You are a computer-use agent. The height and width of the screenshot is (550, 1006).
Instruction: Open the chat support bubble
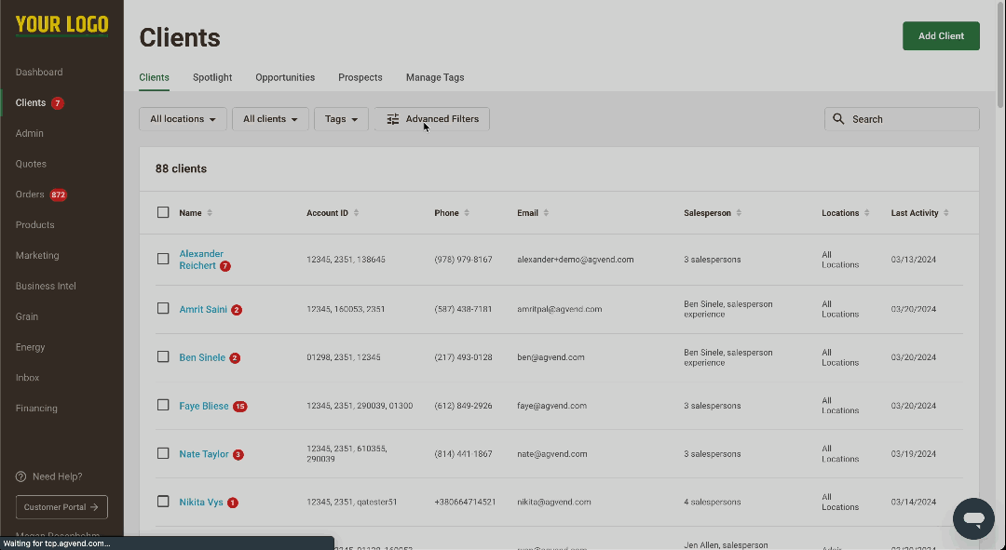coord(973,518)
